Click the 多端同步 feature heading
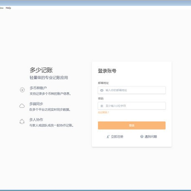 point(36,104)
